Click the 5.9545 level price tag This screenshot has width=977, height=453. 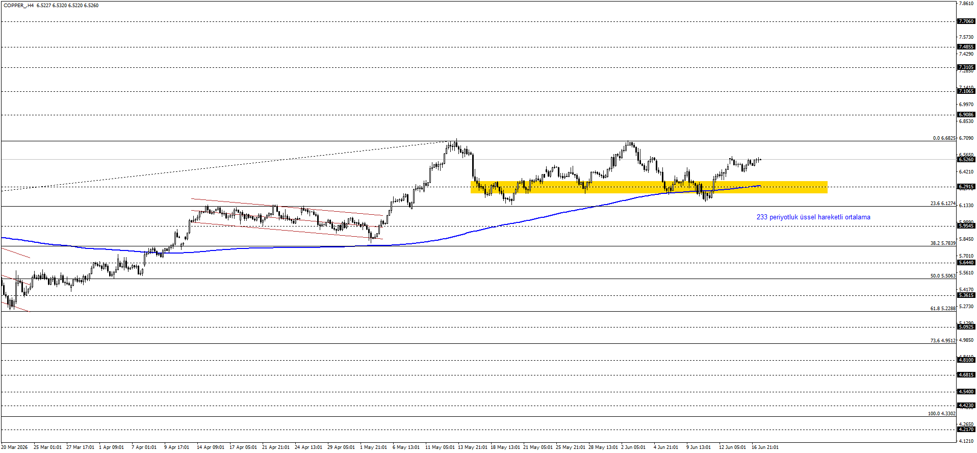pos(966,226)
